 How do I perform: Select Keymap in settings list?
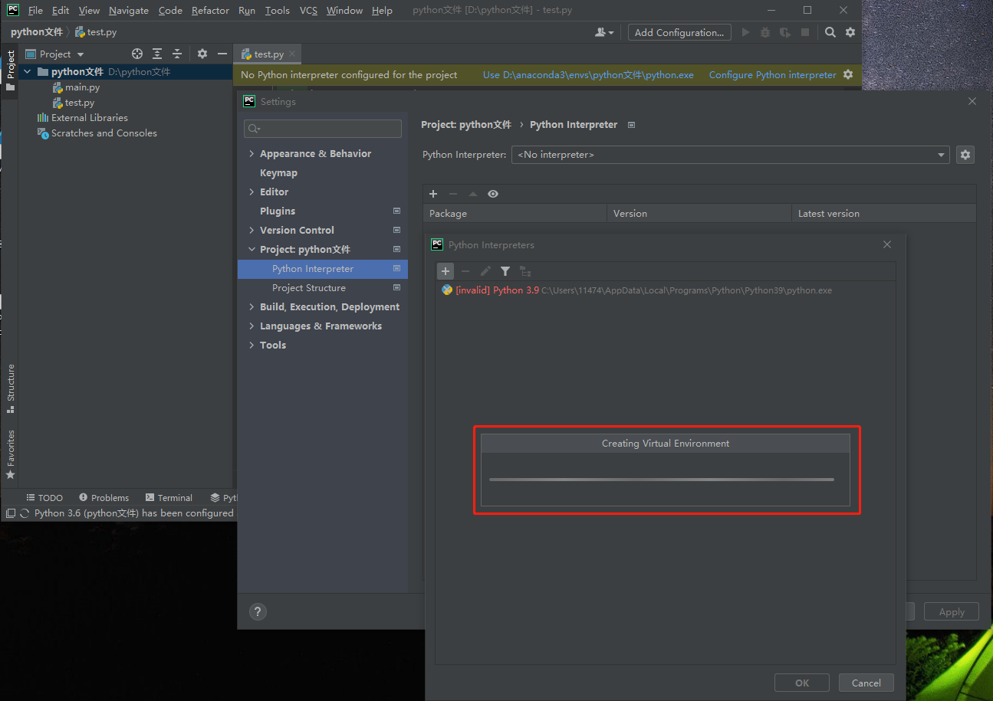click(278, 173)
